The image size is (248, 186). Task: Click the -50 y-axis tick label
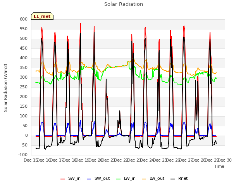(24, 145)
